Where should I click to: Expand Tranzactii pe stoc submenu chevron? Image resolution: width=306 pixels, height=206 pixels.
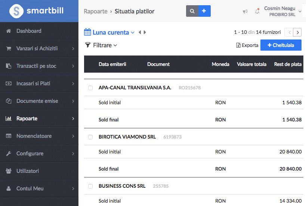[73, 66]
